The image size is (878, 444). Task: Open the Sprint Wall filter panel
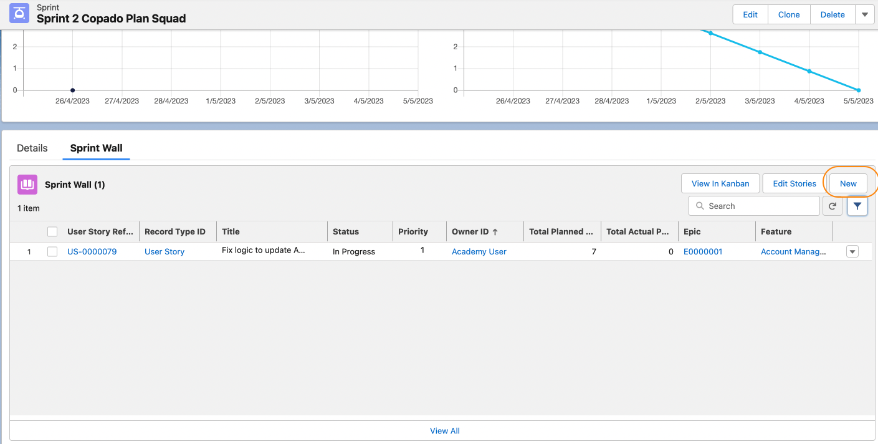pyautogui.click(x=857, y=206)
